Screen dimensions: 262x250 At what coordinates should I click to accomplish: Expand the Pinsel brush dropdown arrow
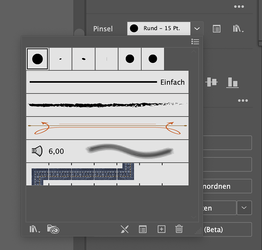(196, 28)
